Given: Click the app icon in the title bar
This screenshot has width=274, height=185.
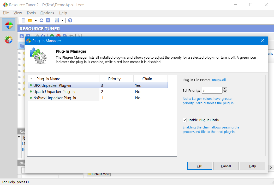Looking at the screenshot, I should [x=5, y=5].
